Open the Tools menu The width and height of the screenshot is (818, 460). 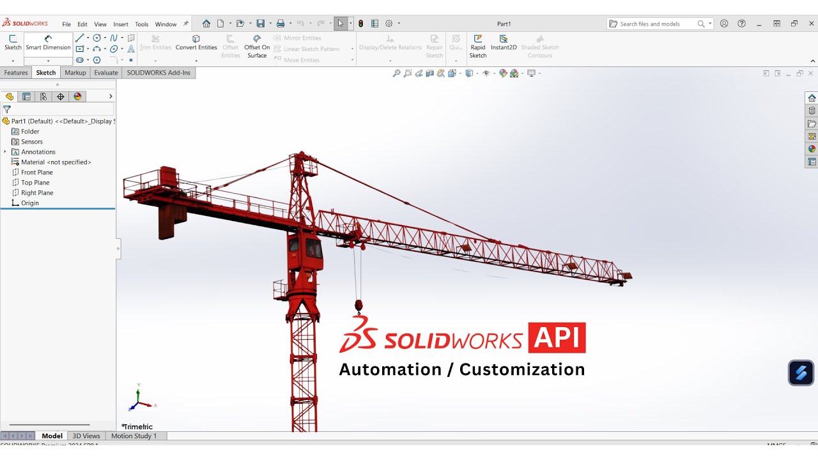click(x=142, y=24)
